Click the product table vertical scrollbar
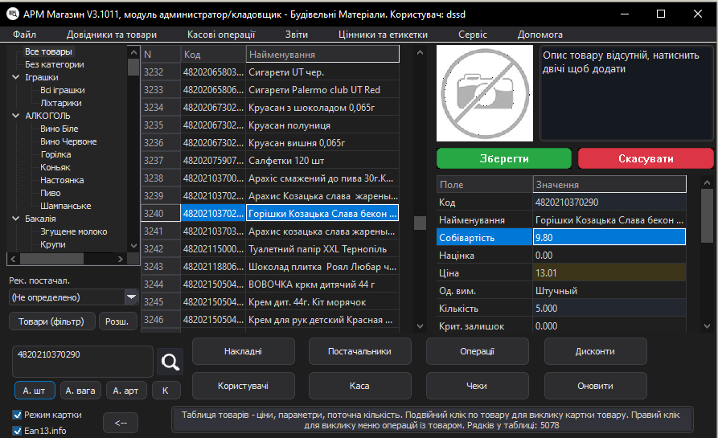Viewport: 718px width, 438px height. (420, 223)
